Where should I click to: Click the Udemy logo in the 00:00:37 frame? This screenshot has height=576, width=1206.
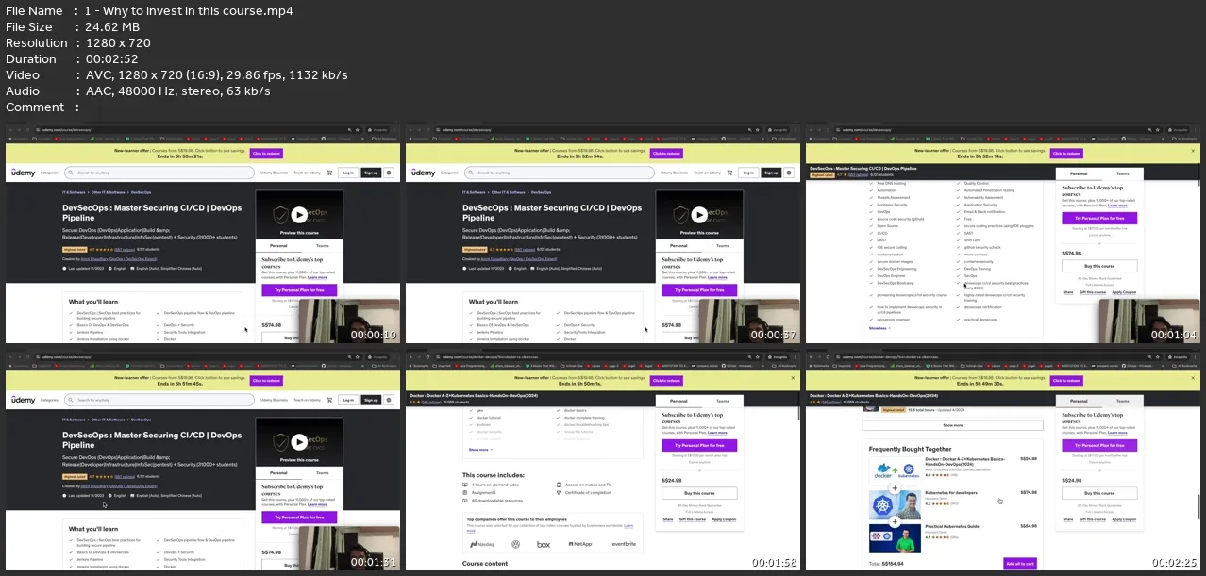tap(424, 173)
